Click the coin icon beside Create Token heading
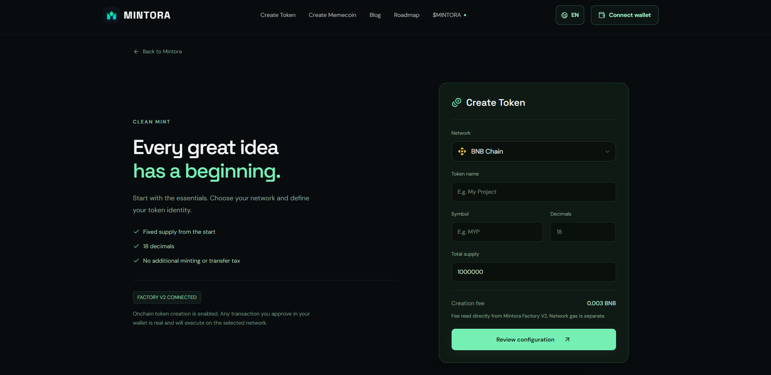 click(x=457, y=102)
